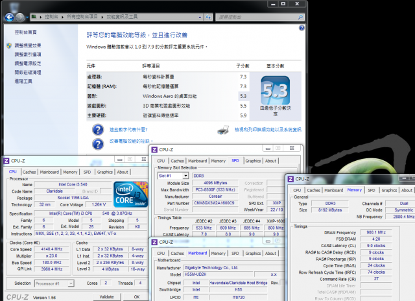Go back with the Control Panel back arrow

coord(10,18)
